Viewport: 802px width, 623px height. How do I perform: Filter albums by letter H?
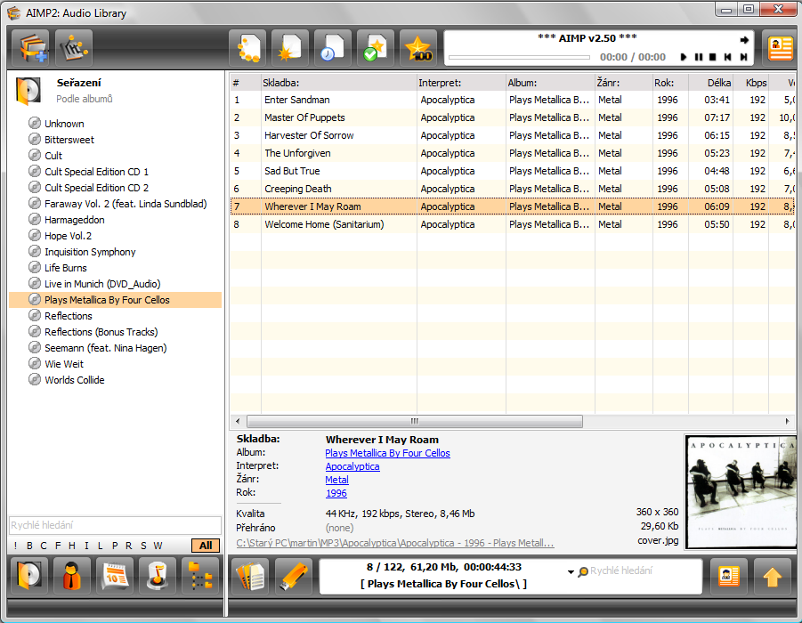pyautogui.click(x=72, y=546)
